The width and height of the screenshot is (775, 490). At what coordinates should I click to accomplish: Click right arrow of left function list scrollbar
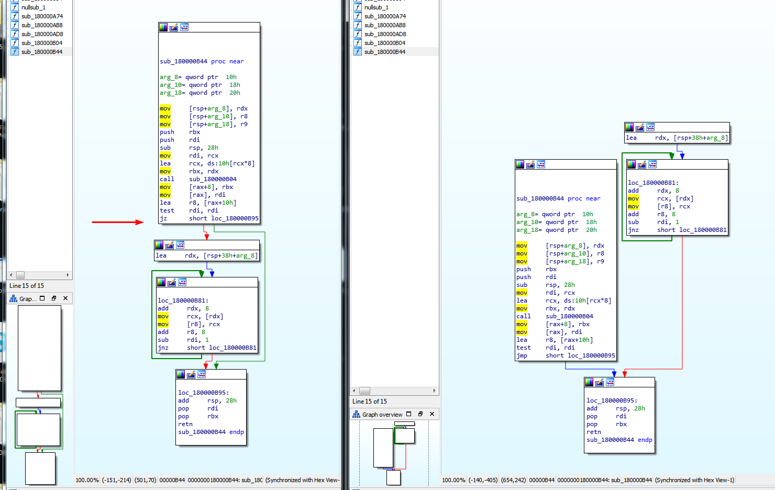click(68, 275)
